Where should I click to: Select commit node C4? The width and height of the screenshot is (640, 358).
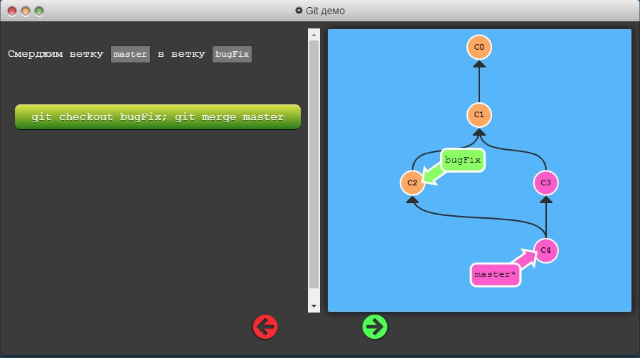(545, 250)
